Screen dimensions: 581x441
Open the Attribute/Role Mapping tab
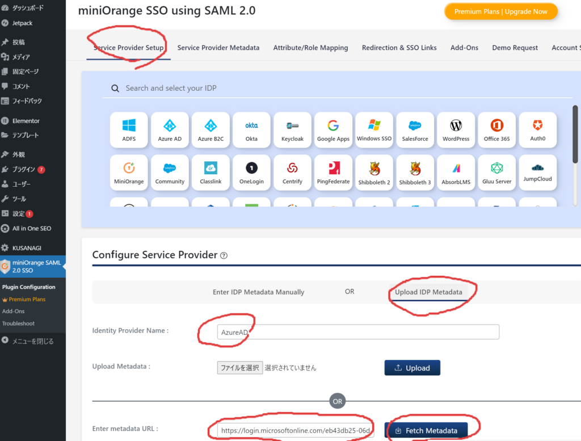310,48
